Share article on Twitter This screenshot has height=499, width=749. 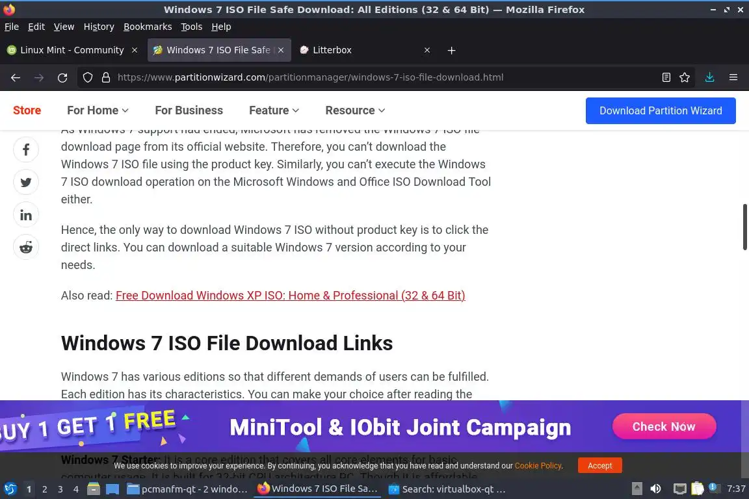(x=26, y=182)
